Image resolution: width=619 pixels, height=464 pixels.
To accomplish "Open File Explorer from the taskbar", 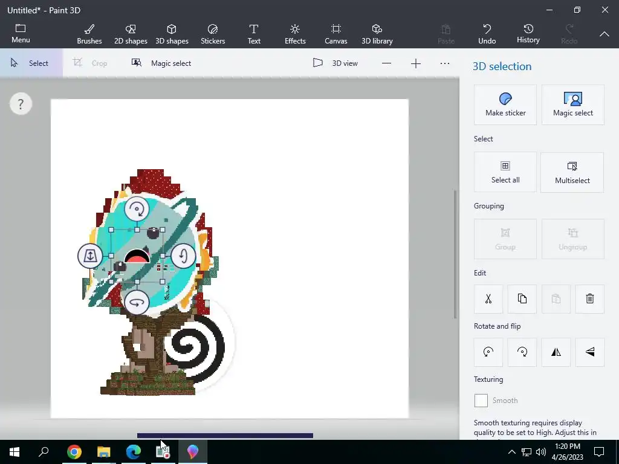I will 104,452.
